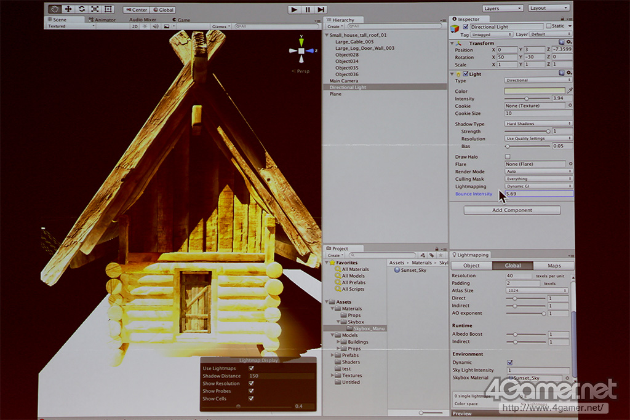This screenshot has width=630, height=420.
Task: Toggle the Environment Dynamic checkbox
Action: point(510,362)
